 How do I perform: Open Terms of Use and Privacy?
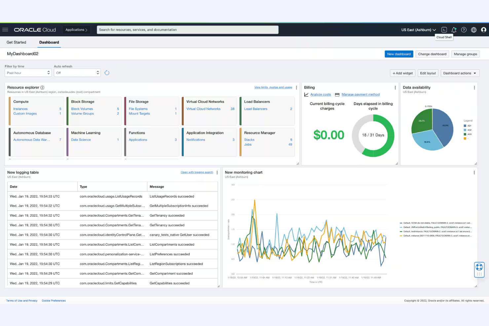tap(22, 301)
